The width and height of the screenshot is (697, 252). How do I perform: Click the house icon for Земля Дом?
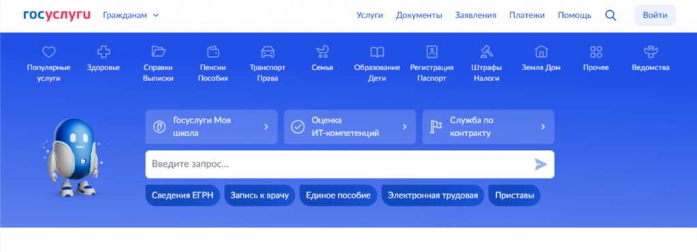click(x=541, y=52)
